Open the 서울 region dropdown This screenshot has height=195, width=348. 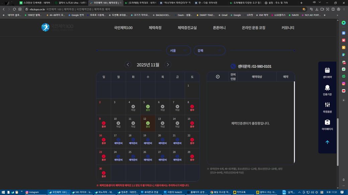pos(178,51)
